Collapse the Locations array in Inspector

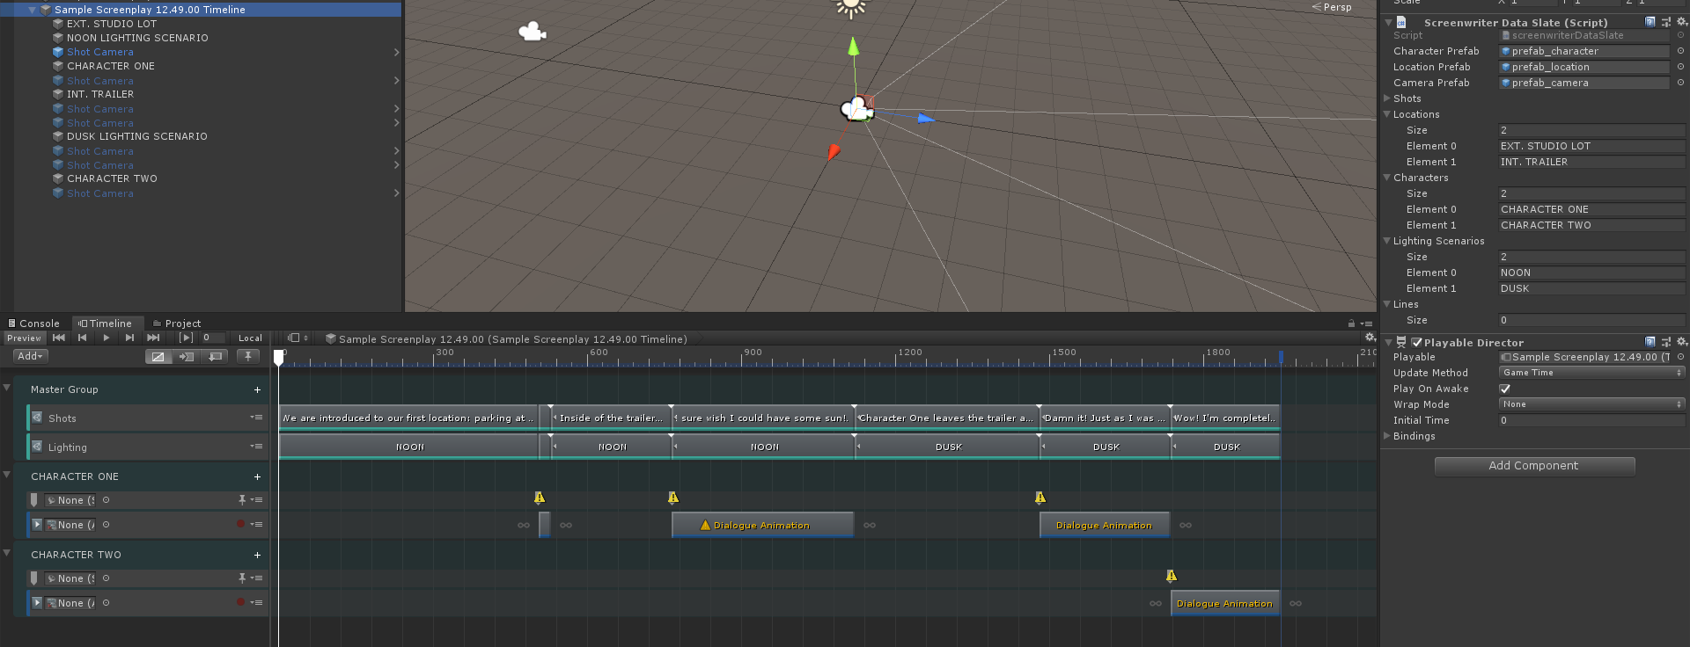tap(1387, 114)
